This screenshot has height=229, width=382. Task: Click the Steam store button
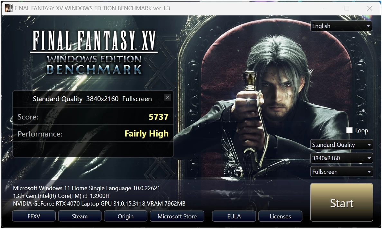[x=80, y=216]
